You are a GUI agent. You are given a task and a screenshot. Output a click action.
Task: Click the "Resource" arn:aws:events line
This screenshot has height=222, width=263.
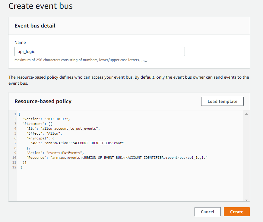click(117, 158)
